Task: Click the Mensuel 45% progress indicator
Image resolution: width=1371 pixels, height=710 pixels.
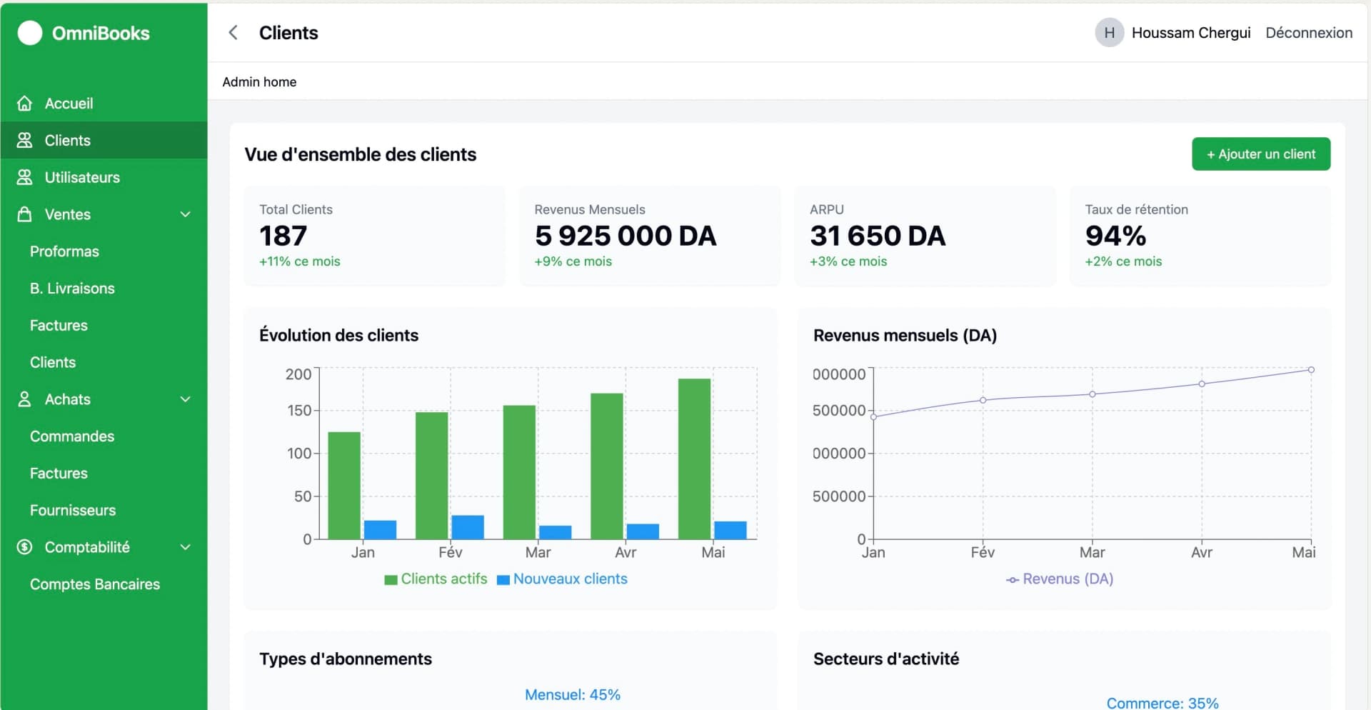Action: (572, 694)
